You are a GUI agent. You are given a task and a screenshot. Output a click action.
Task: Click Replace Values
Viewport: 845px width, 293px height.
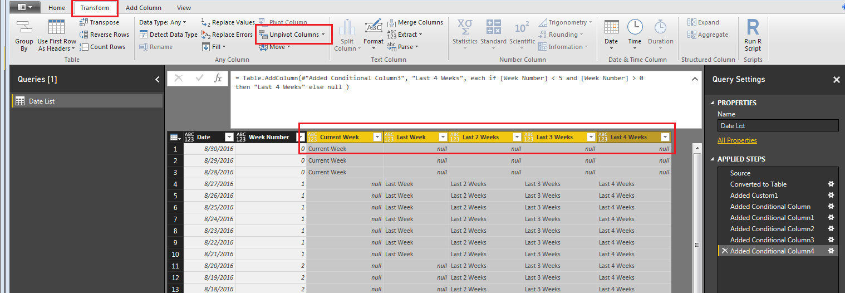coord(228,22)
